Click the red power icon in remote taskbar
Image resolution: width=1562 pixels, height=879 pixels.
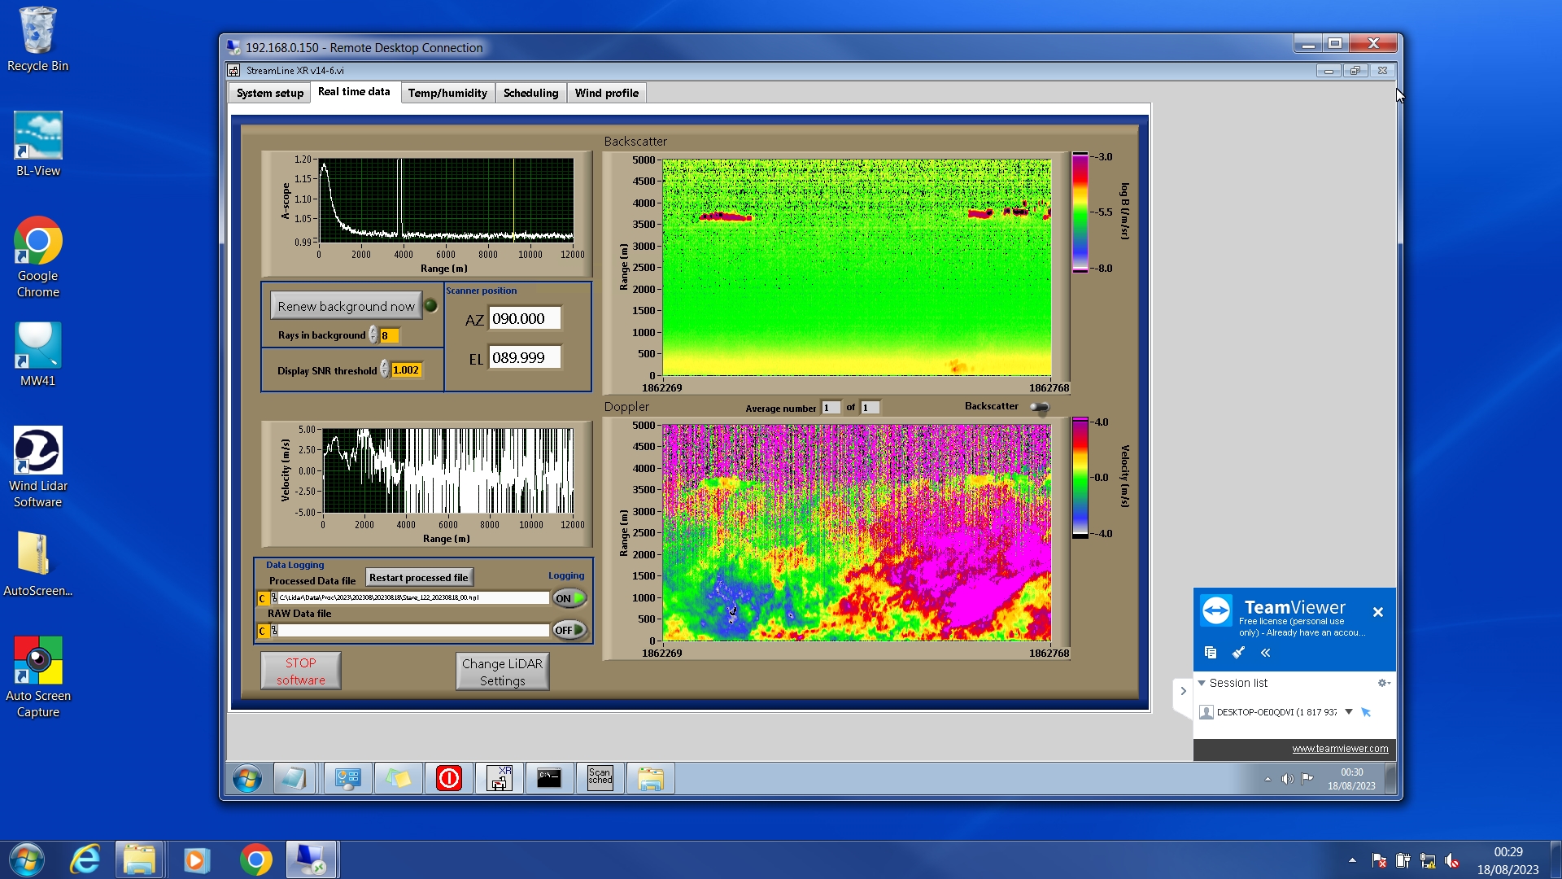click(x=449, y=778)
